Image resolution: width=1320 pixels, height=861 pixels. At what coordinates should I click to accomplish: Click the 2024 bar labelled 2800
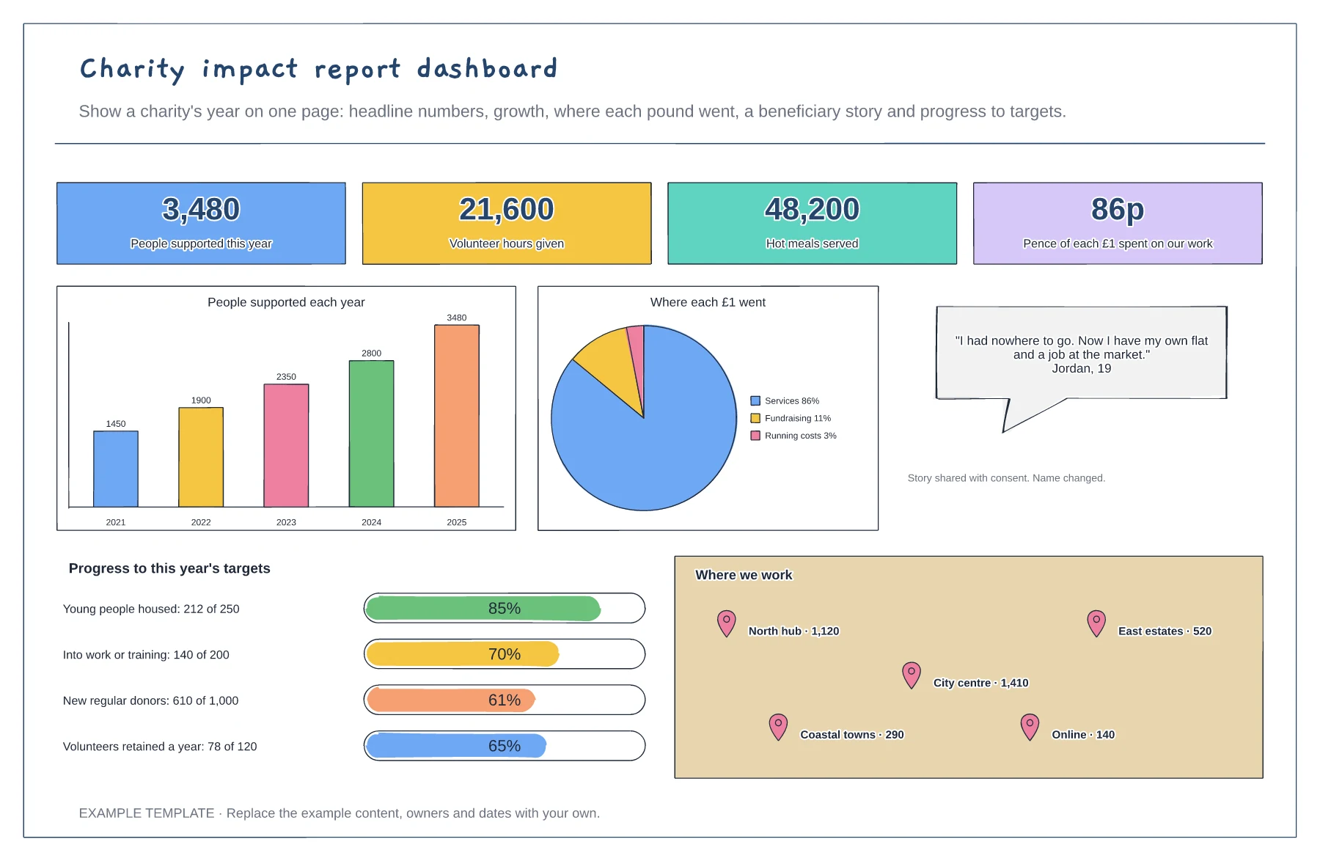tap(371, 433)
